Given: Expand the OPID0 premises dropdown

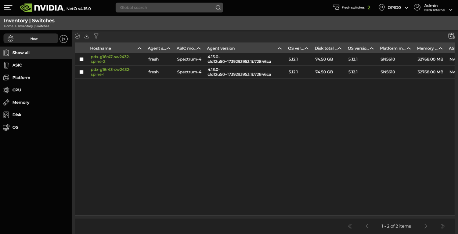Looking at the screenshot, I should point(406,8).
